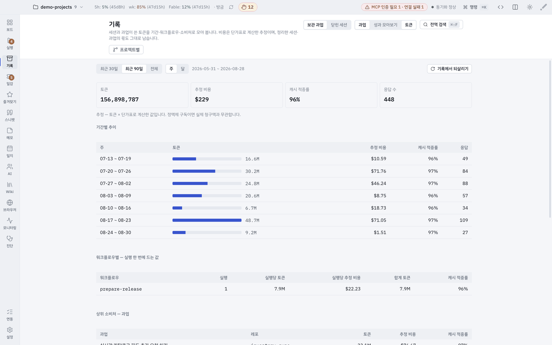Image resolution: width=552 pixels, height=345 pixels.
Task: Open the 설정 gear icon
Action: coord(10,333)
